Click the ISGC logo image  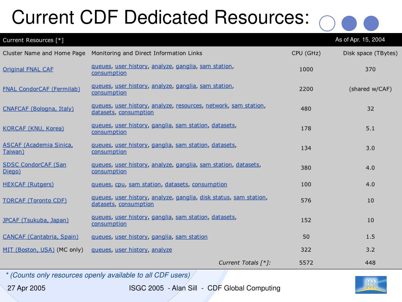371,285
